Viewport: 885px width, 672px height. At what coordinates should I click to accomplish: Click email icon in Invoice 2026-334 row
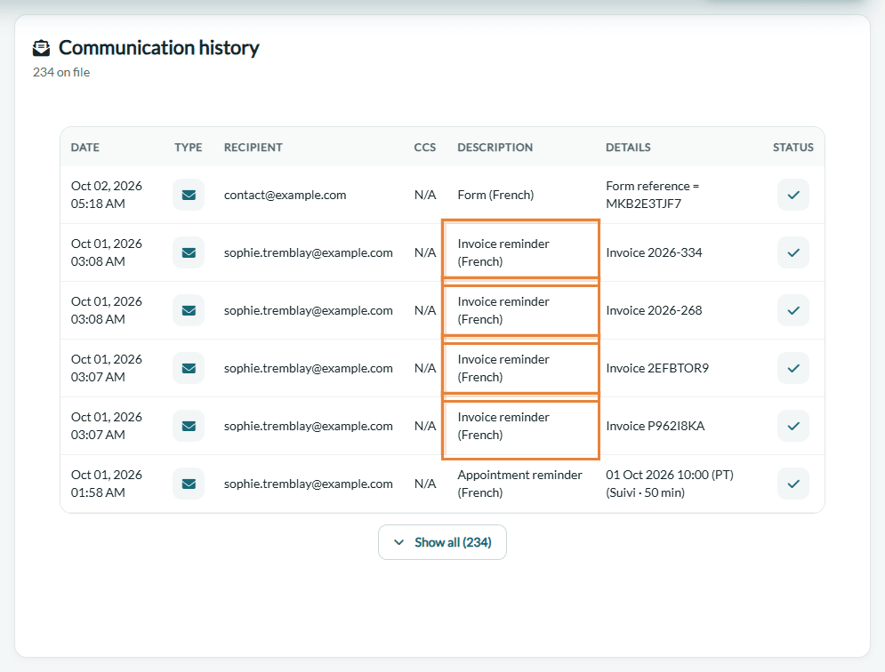click(x=189, y=252)
